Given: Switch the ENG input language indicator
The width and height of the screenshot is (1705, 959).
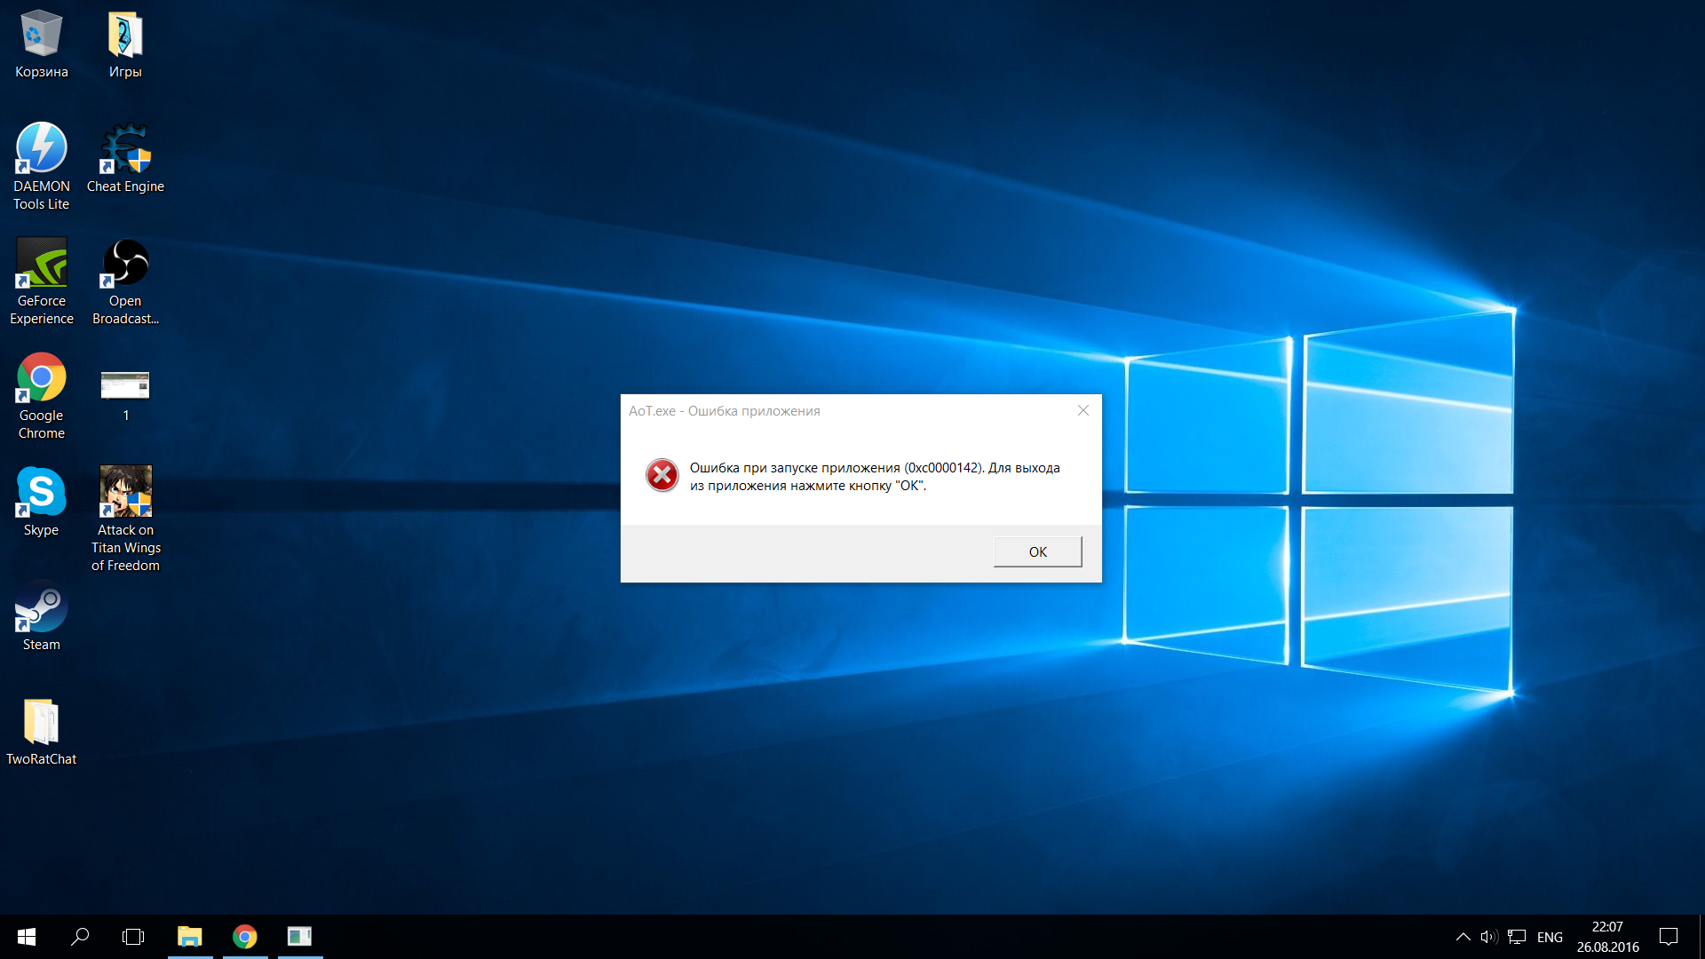Looking at the screenshot, I should 1550,937.
